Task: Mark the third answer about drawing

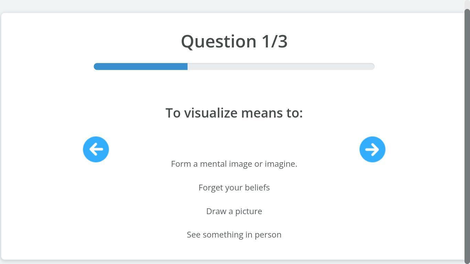Action: (234, 211)
